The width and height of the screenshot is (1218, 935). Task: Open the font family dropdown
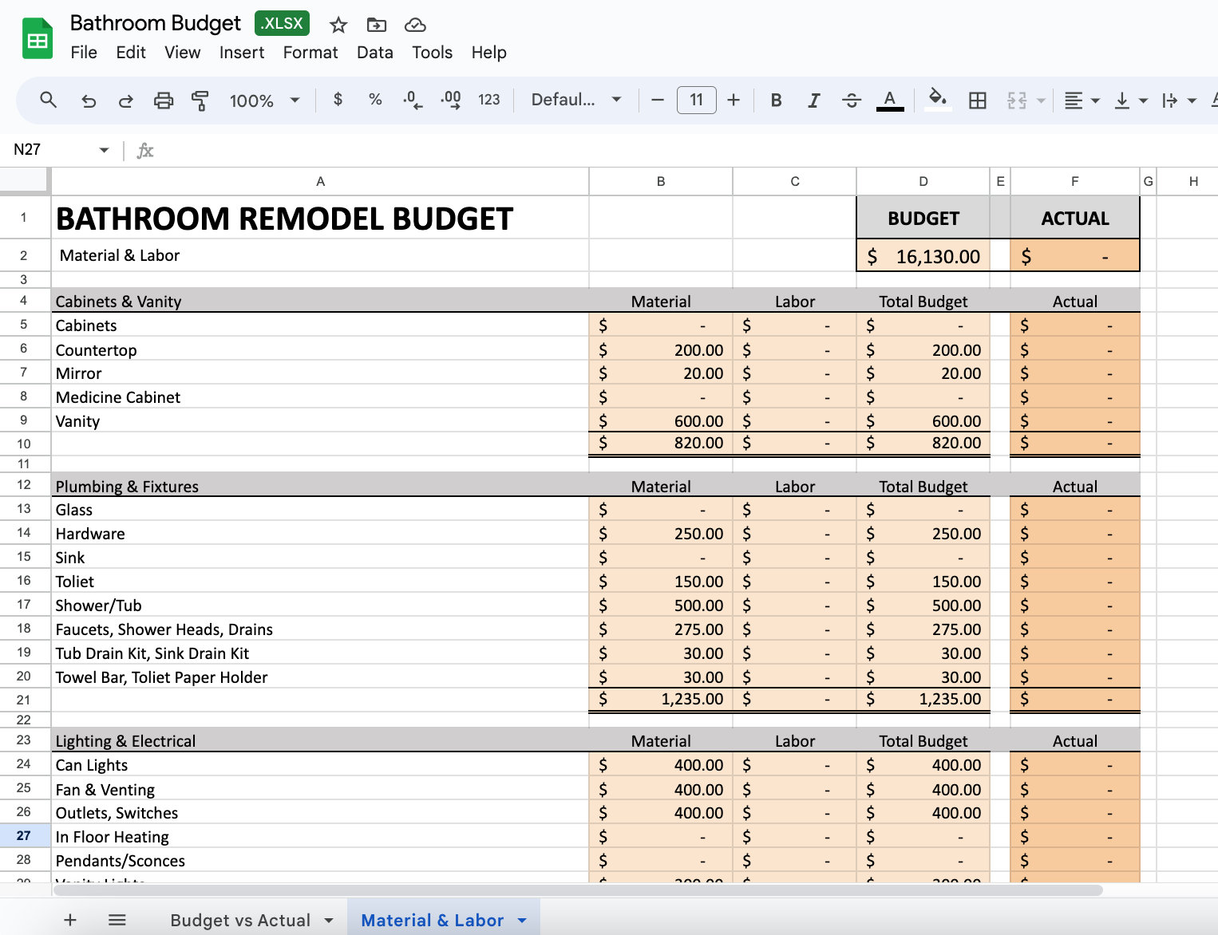tap(576, 100)
